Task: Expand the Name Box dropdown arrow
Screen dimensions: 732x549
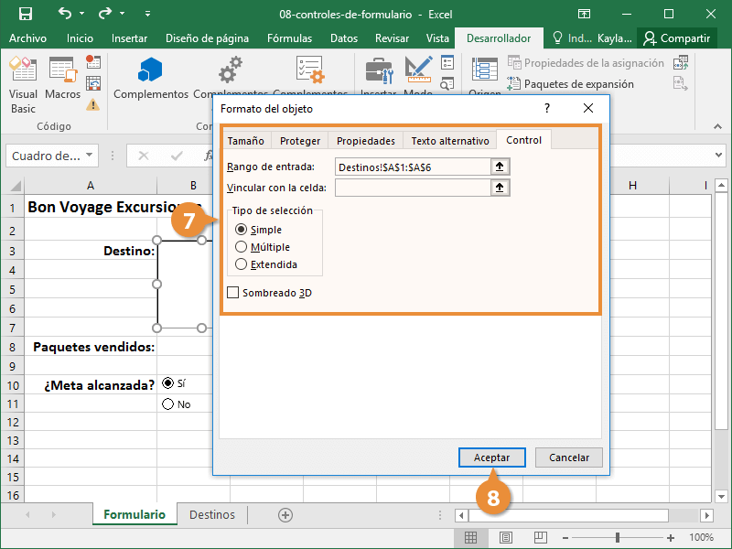Action: (x=89, y=155)
